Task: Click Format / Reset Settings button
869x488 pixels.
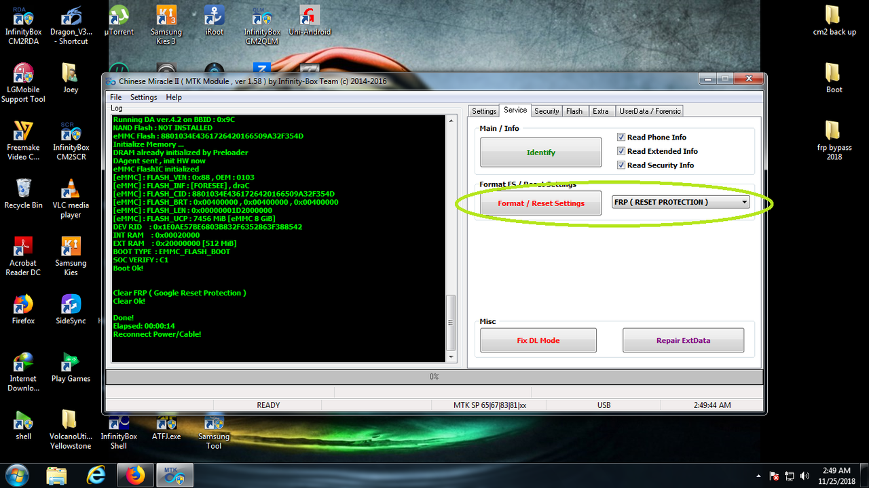Action: click(541, 203)
